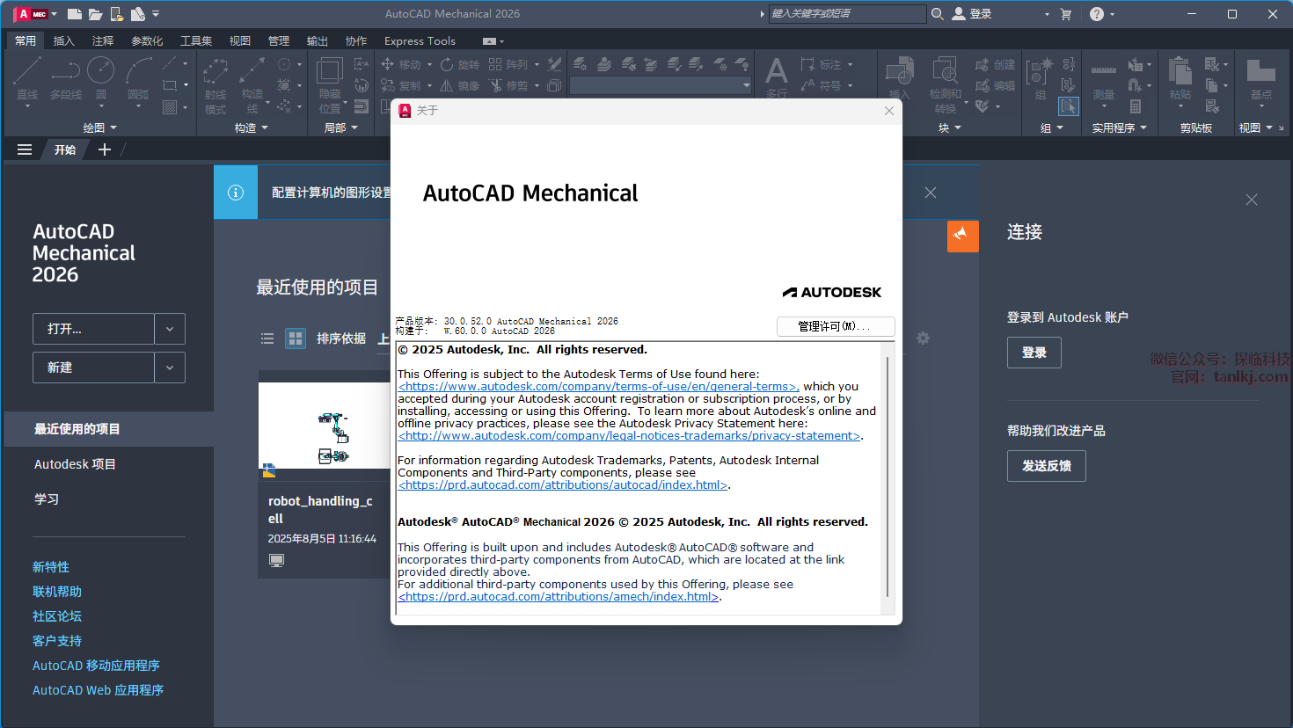Select the Circle (圆) drawing tool
The width and height of the screenshot is (1293, 728).
pyautogui.click(x=100, y=78)
